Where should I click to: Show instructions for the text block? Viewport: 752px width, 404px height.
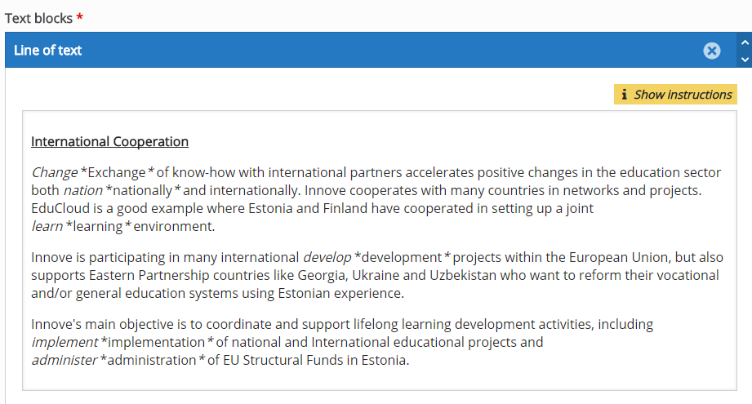click(675, 95)
